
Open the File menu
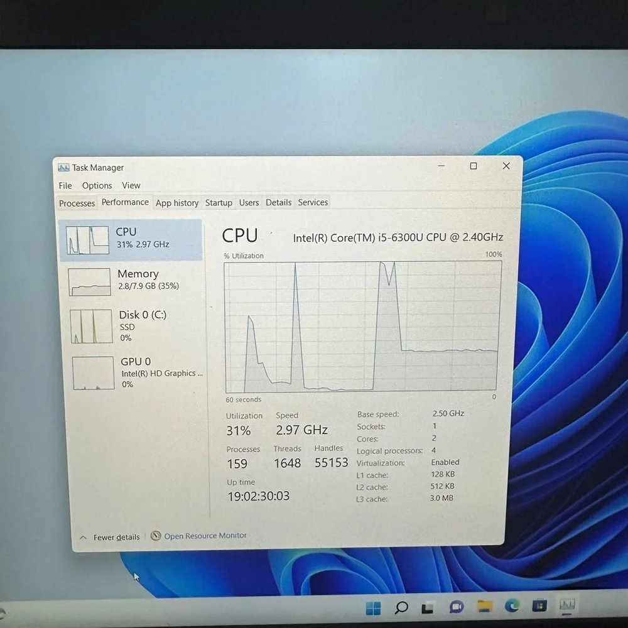(65, 185)
